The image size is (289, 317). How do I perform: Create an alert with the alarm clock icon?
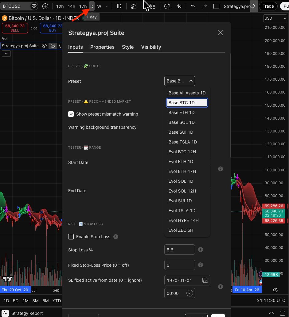click(x=167, y=6)
